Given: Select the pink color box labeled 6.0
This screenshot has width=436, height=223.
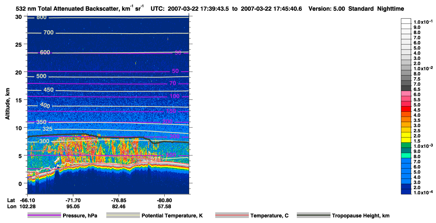Looking at the screenshot, I should [x=406, y=94].
